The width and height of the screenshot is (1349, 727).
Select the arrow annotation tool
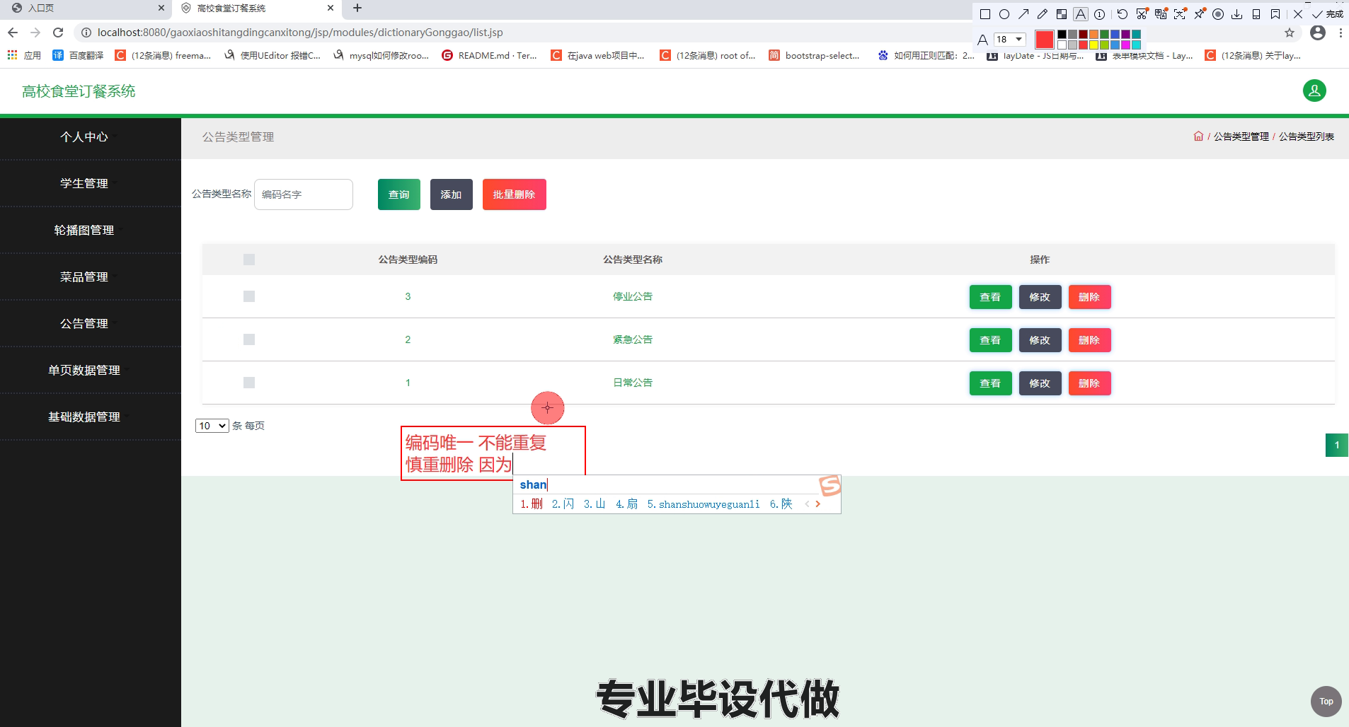point(1023,14)
